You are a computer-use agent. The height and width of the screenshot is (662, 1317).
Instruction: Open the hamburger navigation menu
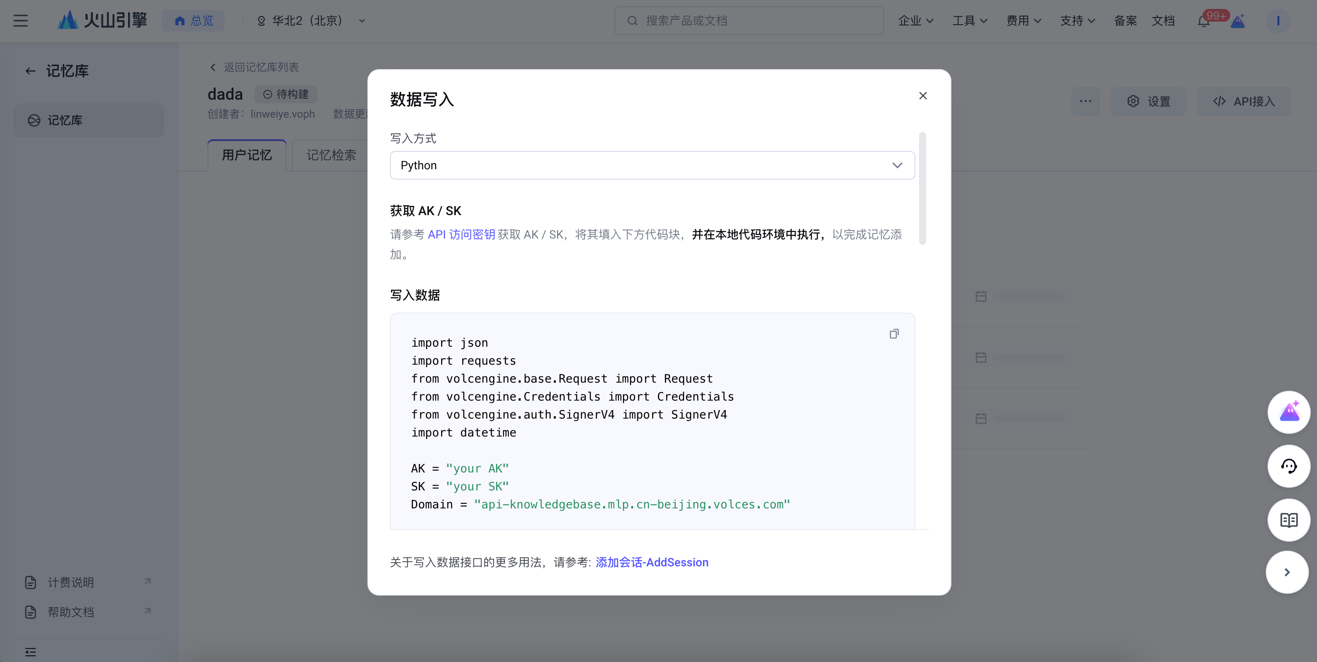(21, 21)
